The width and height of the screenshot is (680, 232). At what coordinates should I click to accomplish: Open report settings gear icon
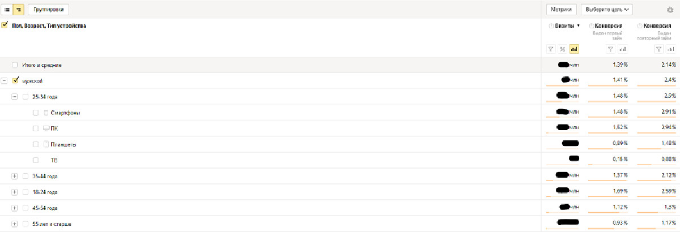coord(670,10)
